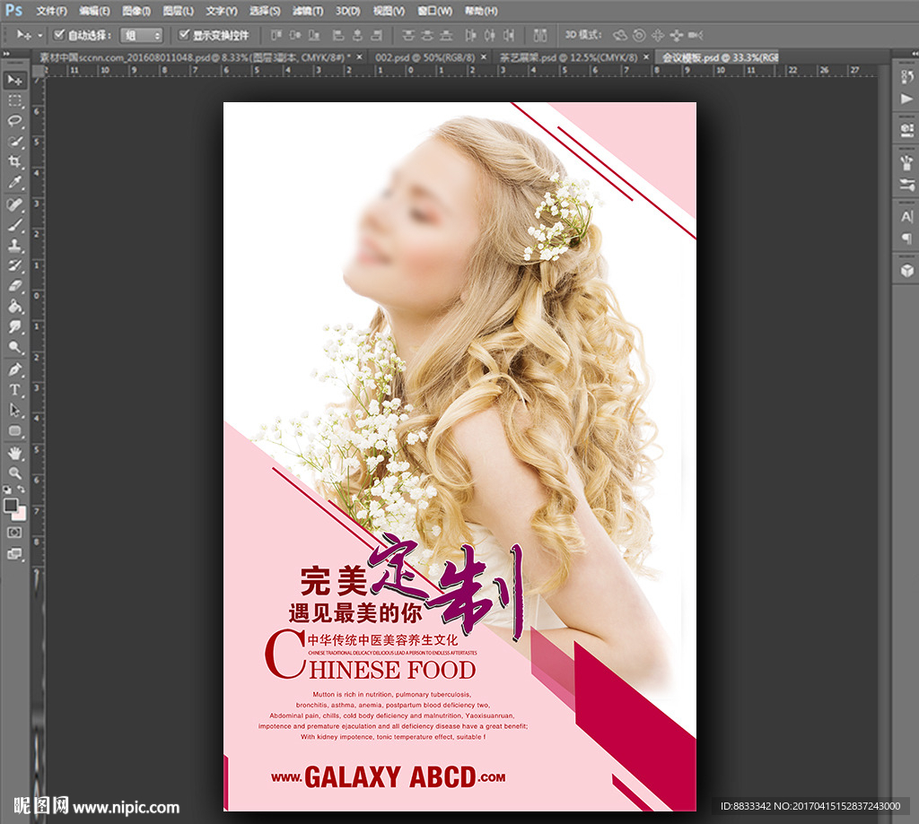This screenshot has height=824, width=919.
Task: Select the Hand tool
Action: (15, 453)
